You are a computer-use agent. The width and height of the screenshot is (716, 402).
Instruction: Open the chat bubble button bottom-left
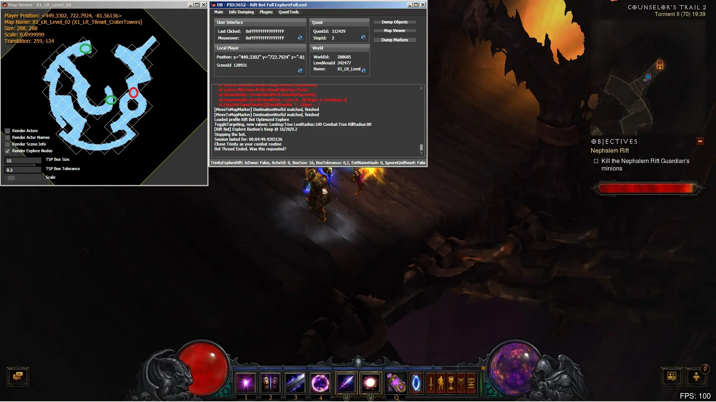coord(18,376)
